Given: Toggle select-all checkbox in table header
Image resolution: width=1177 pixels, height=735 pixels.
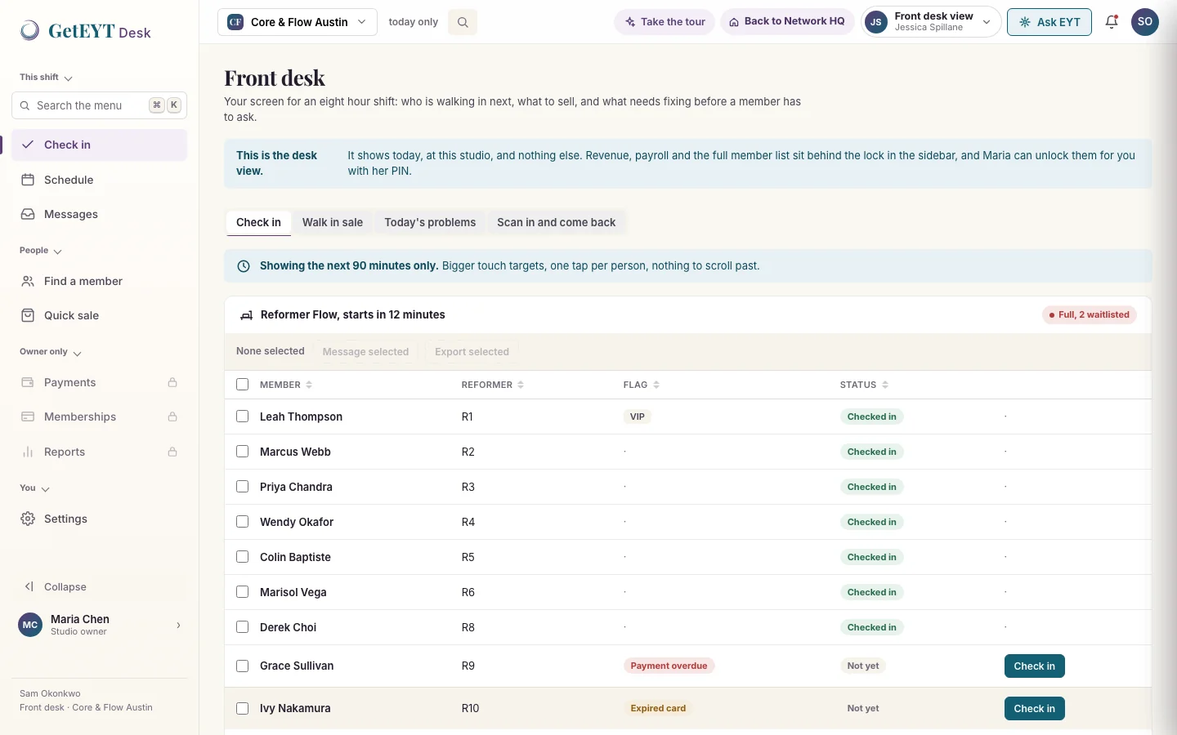Looking at the screenshot, I should tap(242, 385).
